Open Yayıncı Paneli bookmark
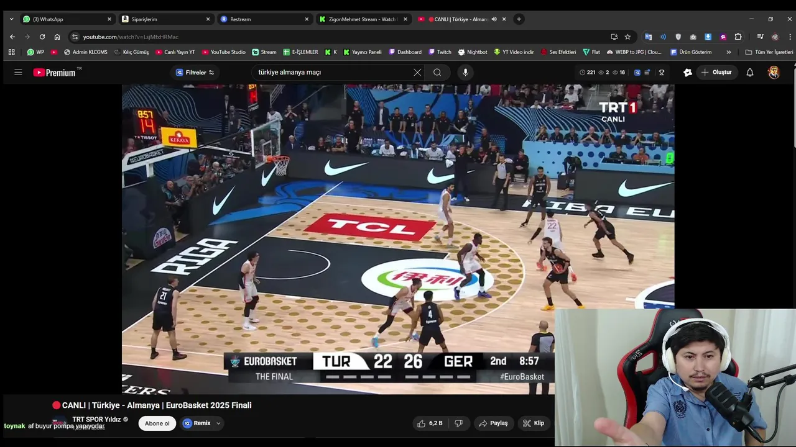This screenshot has height=447, width=796. coord(362,52)
